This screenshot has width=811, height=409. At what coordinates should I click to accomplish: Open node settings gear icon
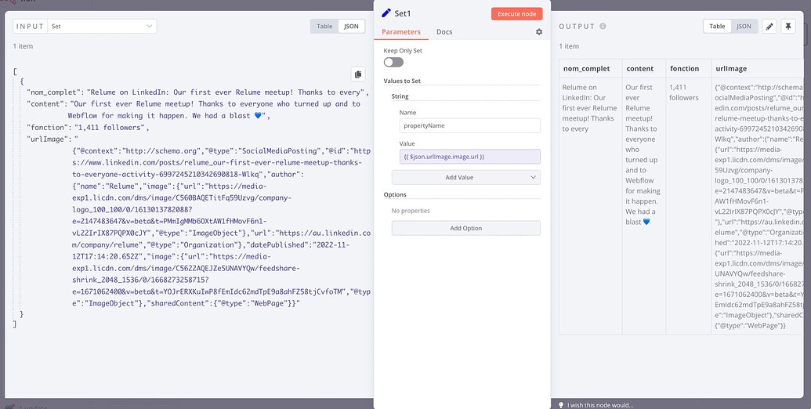pyautogui.click(x=538, y=32)
